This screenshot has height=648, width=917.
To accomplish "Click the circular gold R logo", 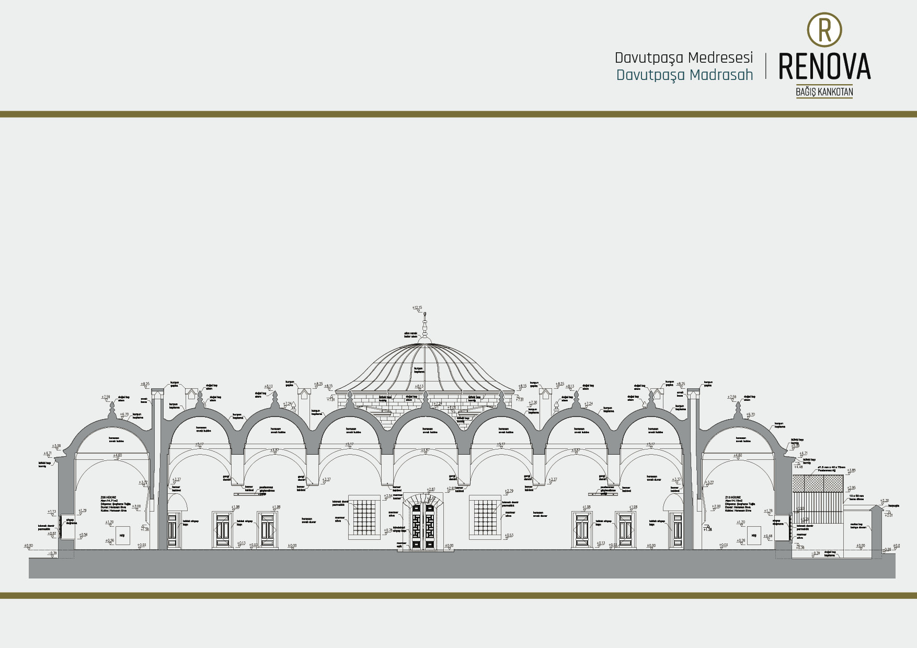I will pos(824,30).
